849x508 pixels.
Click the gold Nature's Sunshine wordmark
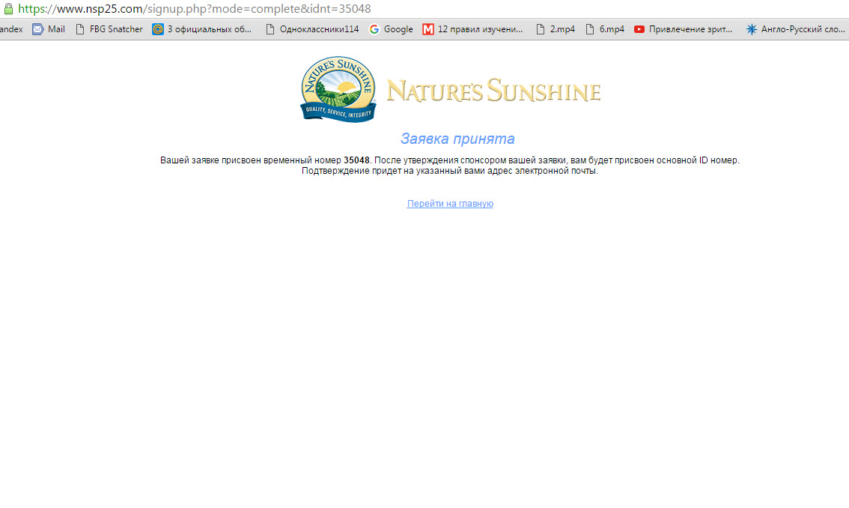tap(493, 91)
